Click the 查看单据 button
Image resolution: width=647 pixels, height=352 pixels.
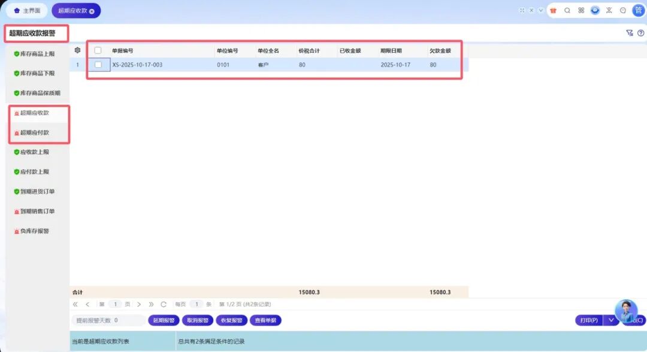pos(265,320)
